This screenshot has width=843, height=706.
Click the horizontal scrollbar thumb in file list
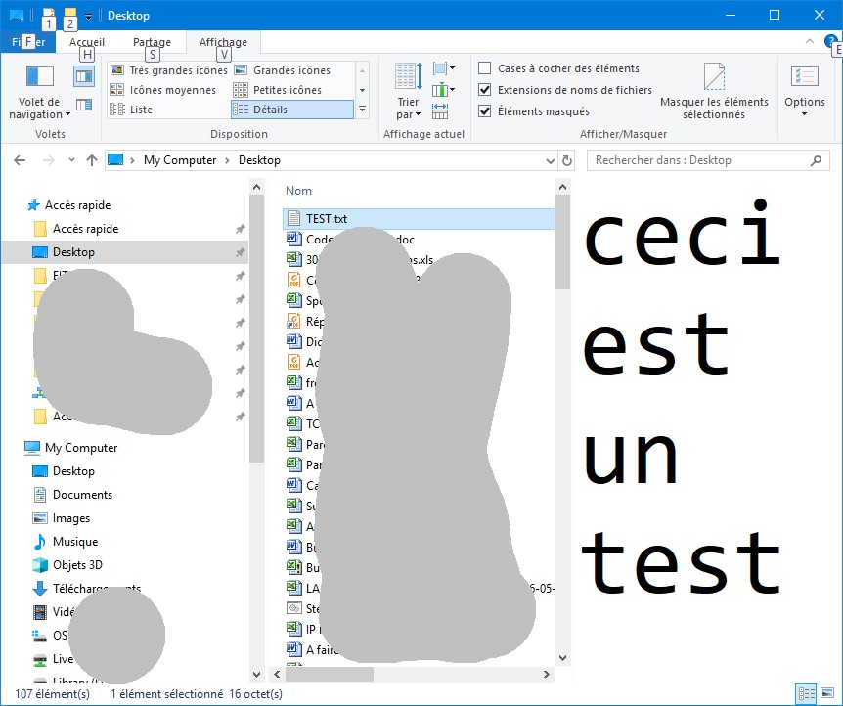pyautogui.click(x=329, y=674)
